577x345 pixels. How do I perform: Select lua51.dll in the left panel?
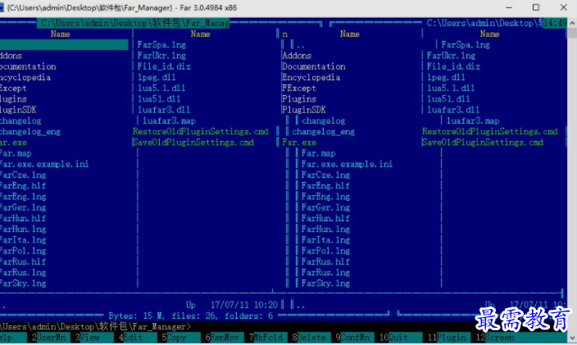[159, 99]
